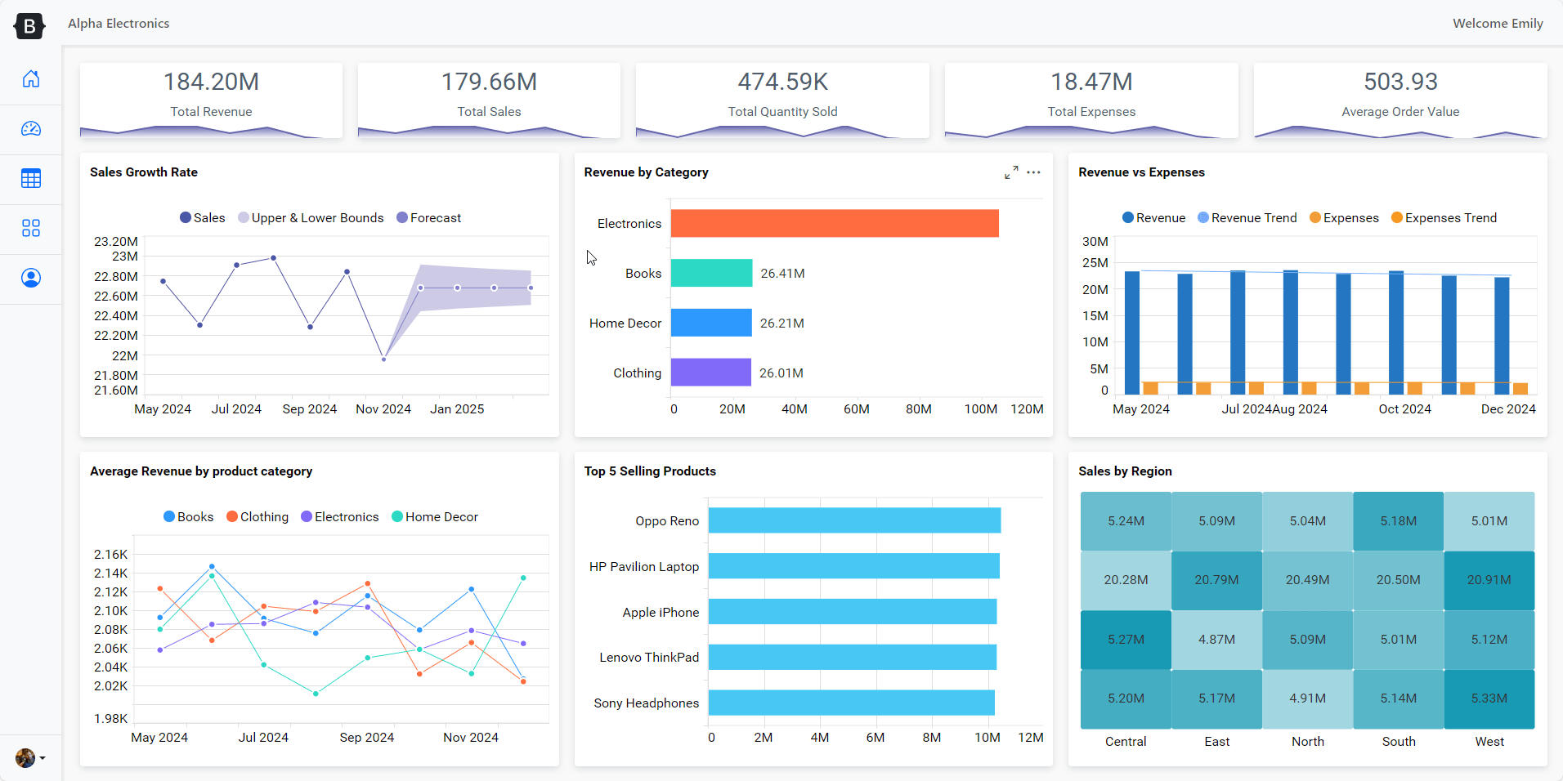
Task: Select the Oppo Reno product bar
Action: tap(854, 520)
